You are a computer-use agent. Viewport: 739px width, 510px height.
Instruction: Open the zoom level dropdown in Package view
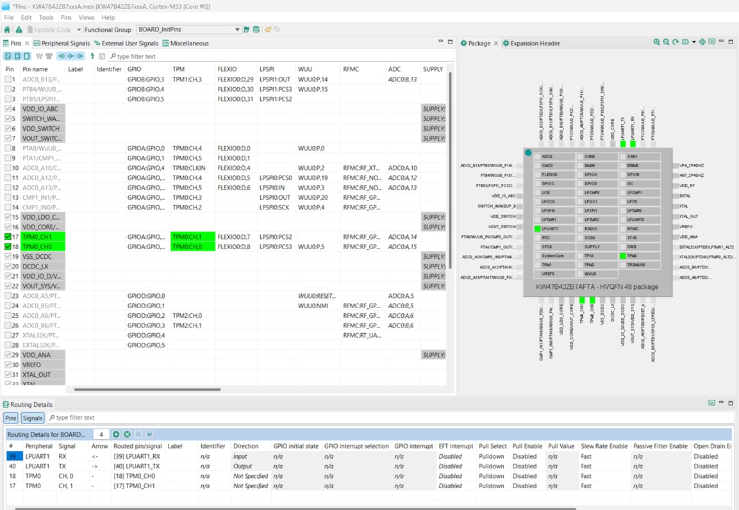pyautogui.click(x=693, y=42)
